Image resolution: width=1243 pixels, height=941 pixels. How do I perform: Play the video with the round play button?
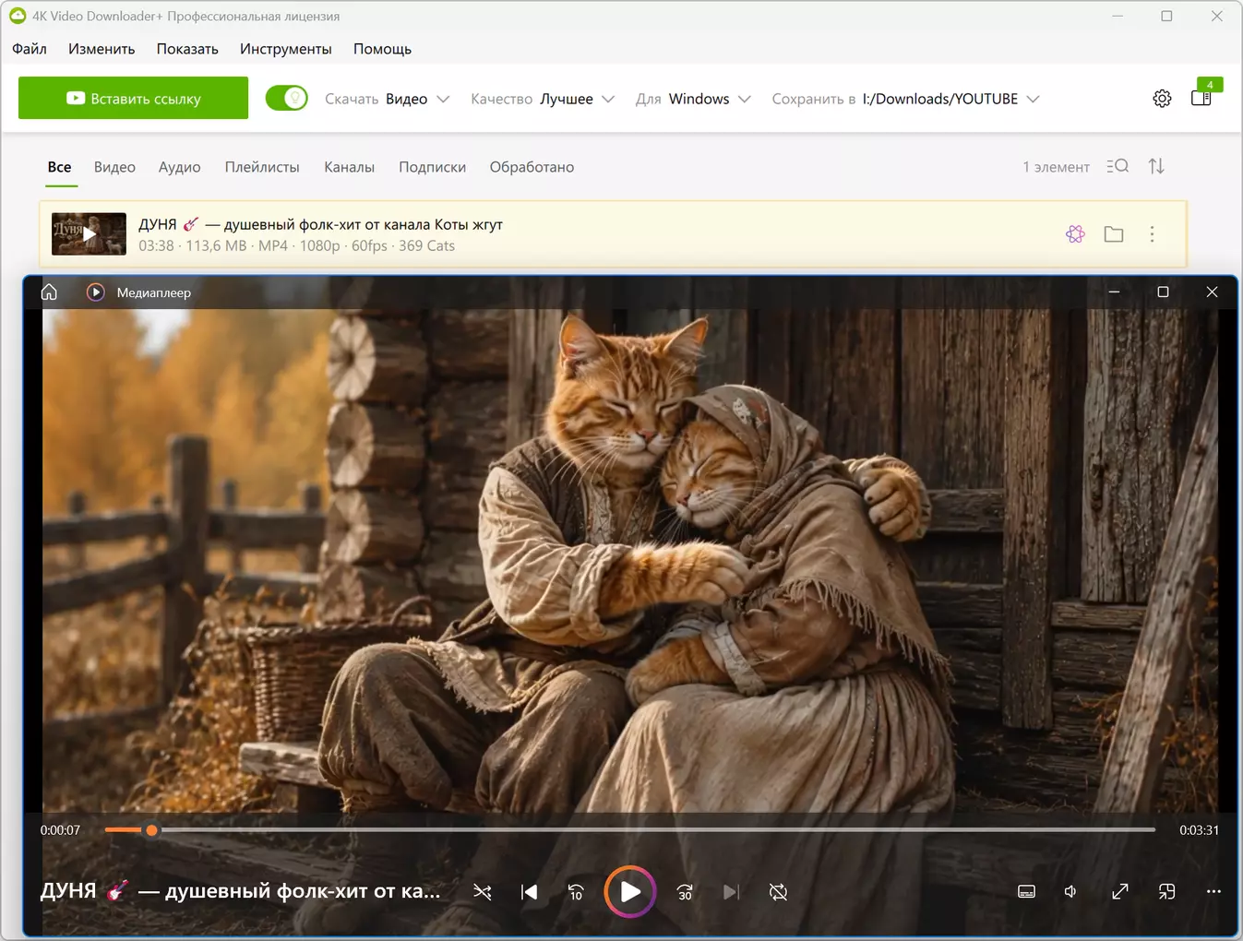pos(630,892)
